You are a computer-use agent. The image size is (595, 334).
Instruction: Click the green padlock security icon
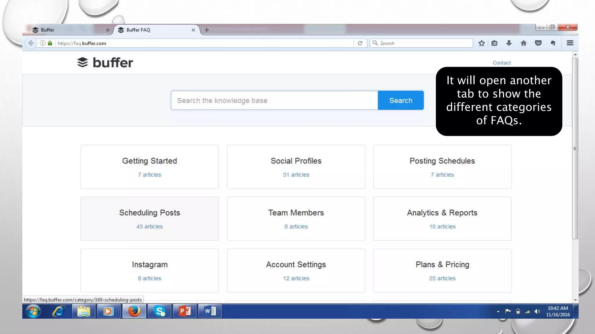[x=50, y=43]
